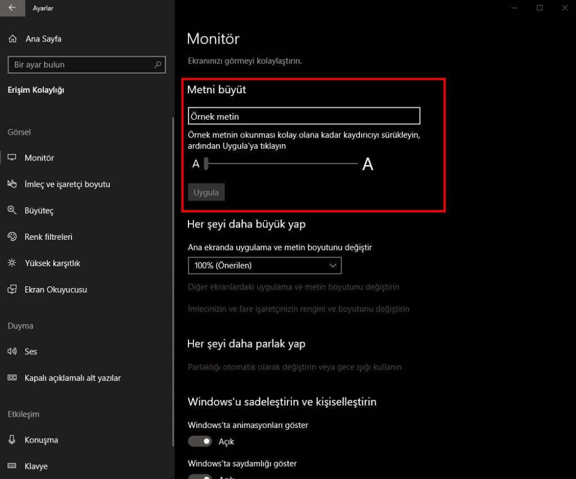Click the Yüksek karşıtlık sun icon
The width and height of the screenshot is (576, 479).
click(12, 263)
